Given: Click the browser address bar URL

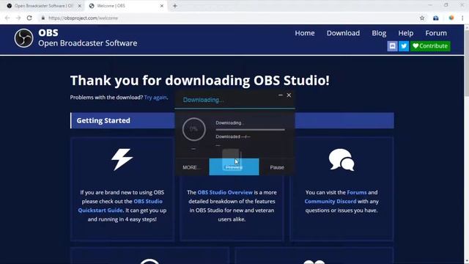Looking at the screenshot, I should coord(83,18).
